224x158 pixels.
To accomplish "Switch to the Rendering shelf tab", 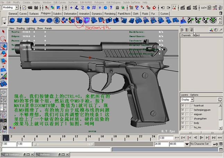I will 110,14.
